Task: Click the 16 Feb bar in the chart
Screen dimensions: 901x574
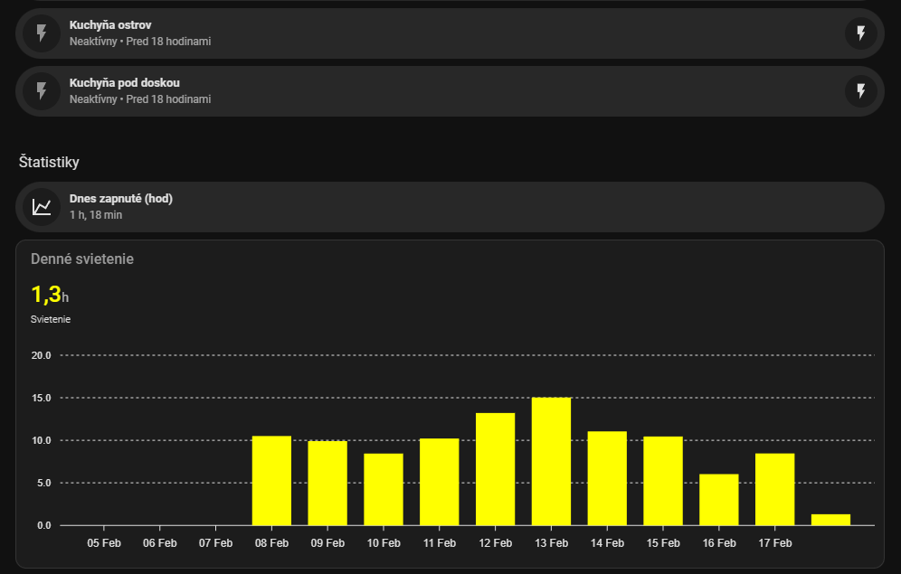Action: point(719,499)
